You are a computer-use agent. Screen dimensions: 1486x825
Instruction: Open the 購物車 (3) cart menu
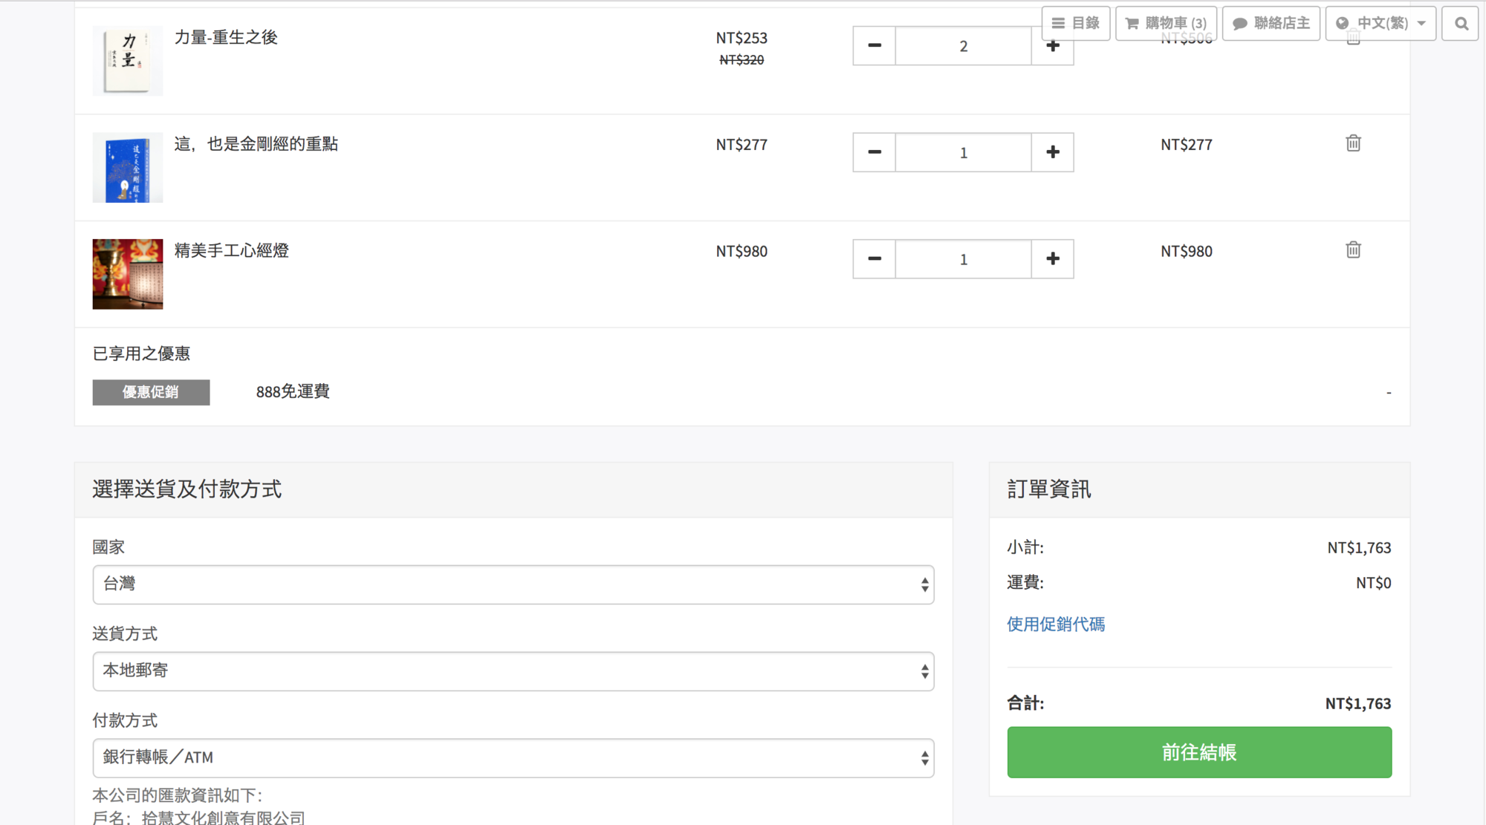[x=1166, y=23]
